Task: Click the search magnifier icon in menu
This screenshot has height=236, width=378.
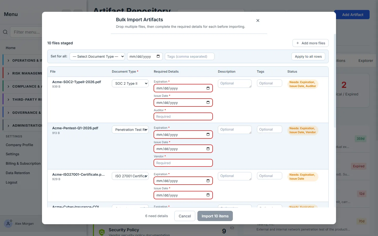Action: [5, 32]
